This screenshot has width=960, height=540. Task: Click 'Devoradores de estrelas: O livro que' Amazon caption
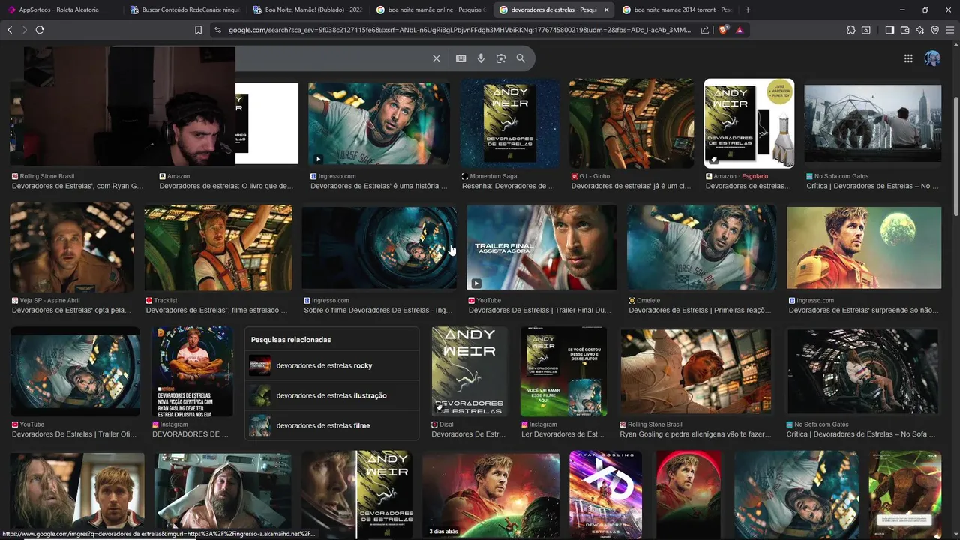pyautogui.click(x=226, y=186)
